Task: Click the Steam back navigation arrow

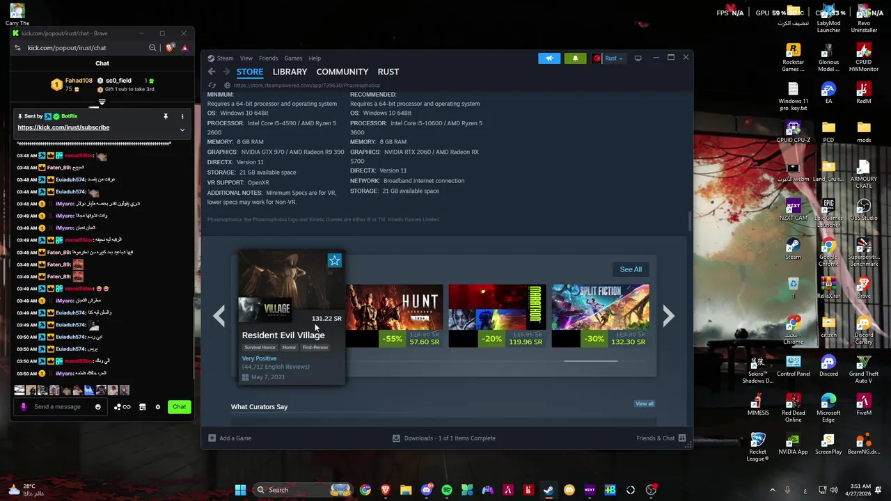Action: pyautogui.click(x=212, y=72)
